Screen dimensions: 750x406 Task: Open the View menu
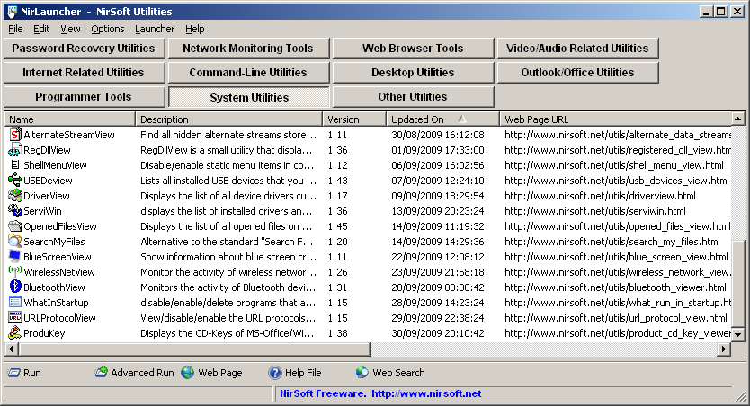tap(70, 29)
